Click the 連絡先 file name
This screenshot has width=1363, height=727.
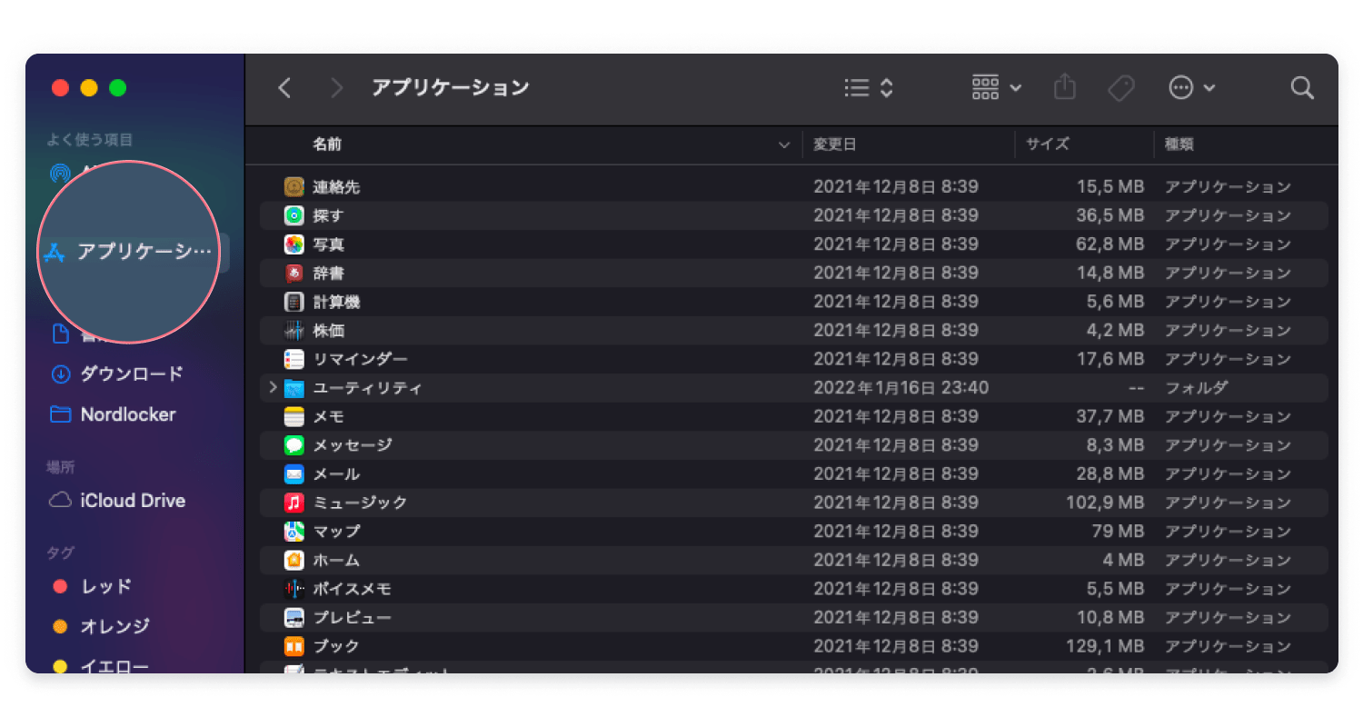pos(336,187)
